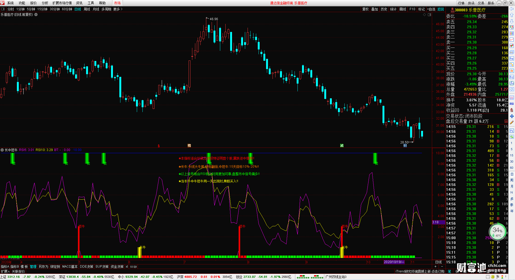The image size is (515, 280).
Task: Open the f(x) formula icon in sidebar
Action: click(512, 83)
